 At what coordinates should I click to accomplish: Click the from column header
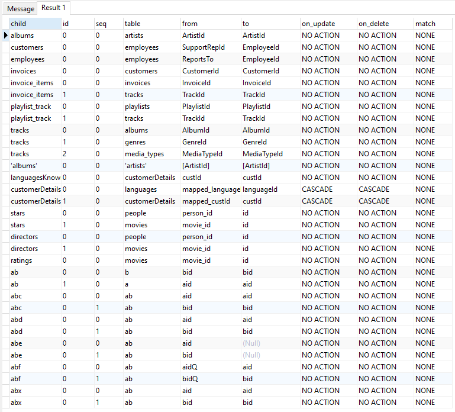point(211,24)
